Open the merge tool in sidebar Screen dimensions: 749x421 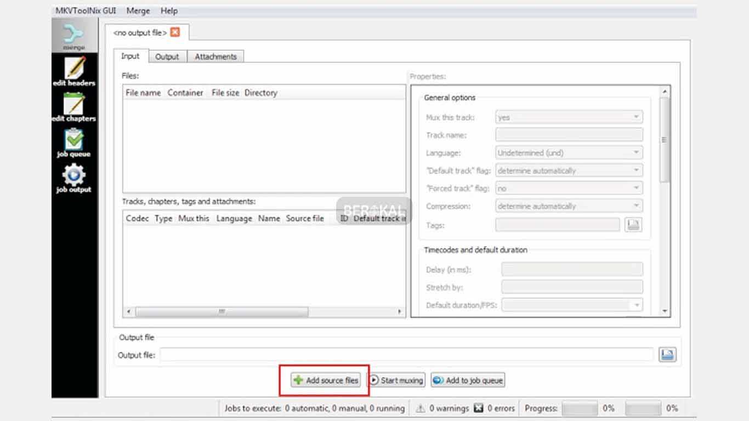pos(75,36)
